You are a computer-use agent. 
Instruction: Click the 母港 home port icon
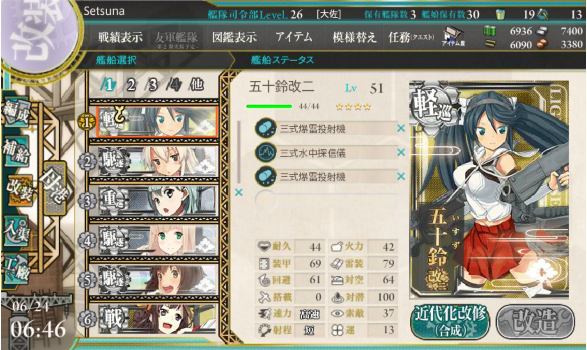coord(55,188)
